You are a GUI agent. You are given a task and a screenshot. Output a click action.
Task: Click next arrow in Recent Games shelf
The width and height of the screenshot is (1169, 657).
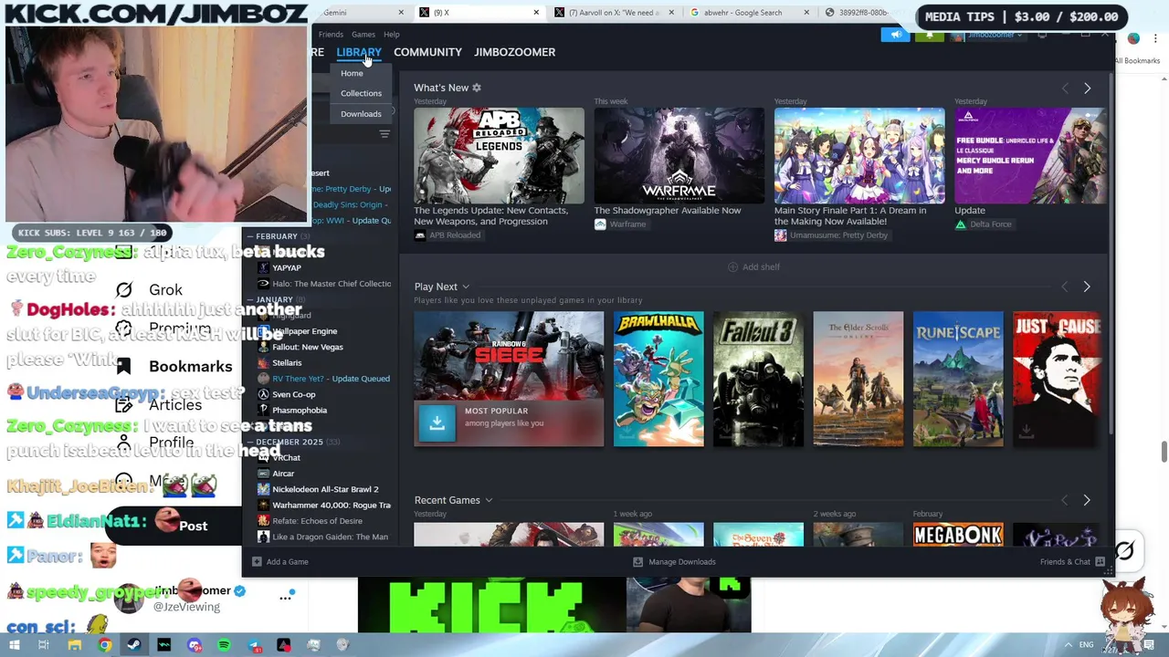(1087, 501)
